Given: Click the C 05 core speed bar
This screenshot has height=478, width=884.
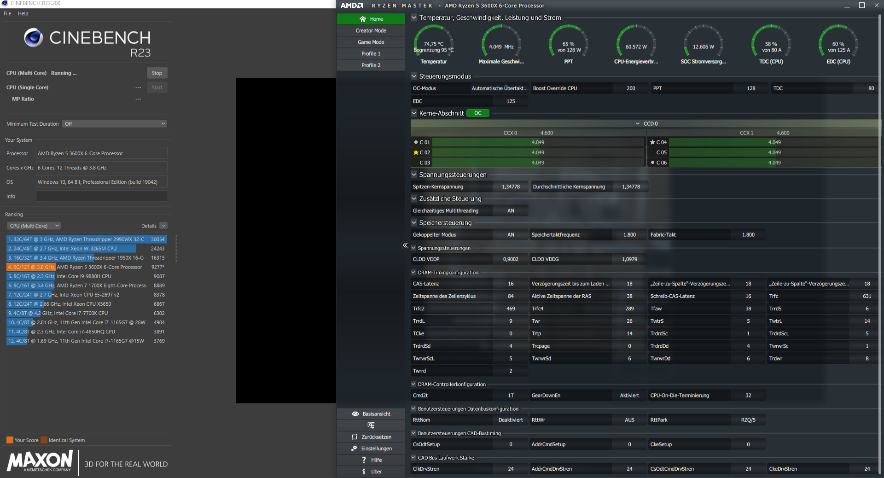Looking at the screenshot, I should click(x=774, y=152).
